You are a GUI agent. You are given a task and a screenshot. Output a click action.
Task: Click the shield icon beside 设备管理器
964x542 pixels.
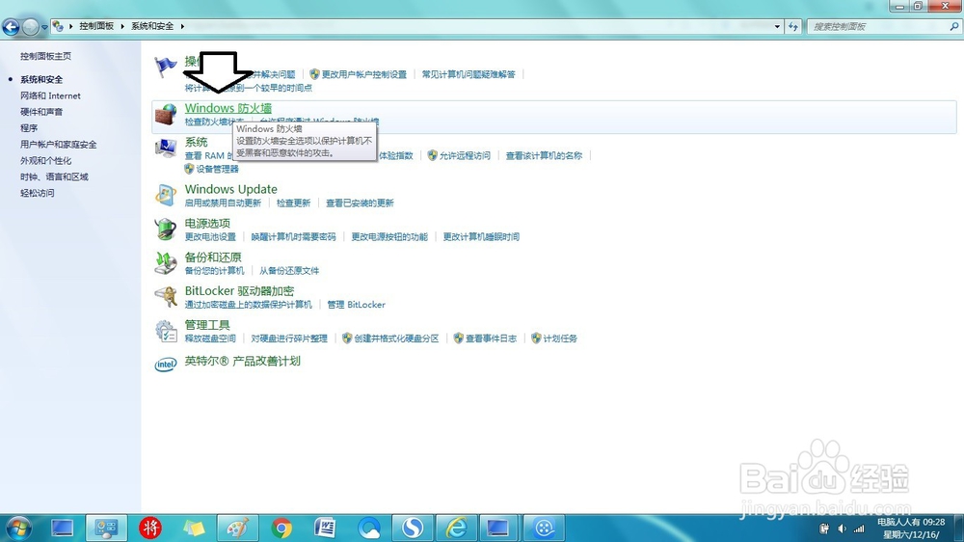pyautogui.click(x=189, y=169)
